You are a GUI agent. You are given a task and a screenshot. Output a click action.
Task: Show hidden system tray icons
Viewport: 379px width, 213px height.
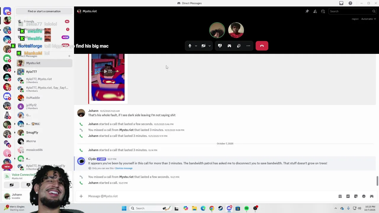point(335,208)
